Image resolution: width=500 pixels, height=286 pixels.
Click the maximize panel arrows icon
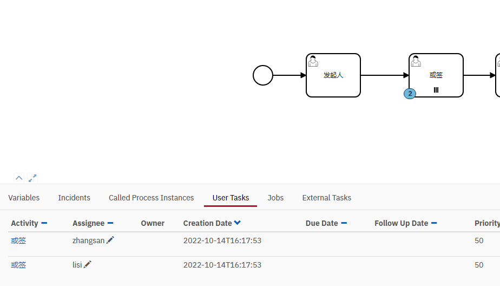point(32,178)
